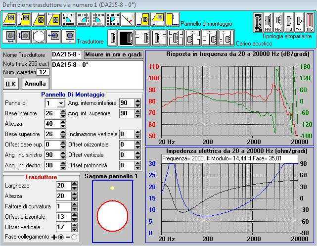Decrease panel Altezza with down arrow

(x=63, y=126)
